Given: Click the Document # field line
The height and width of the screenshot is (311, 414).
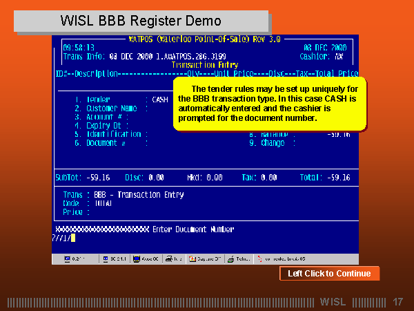Looking at the screenshot, I should (x=110, y=143).
